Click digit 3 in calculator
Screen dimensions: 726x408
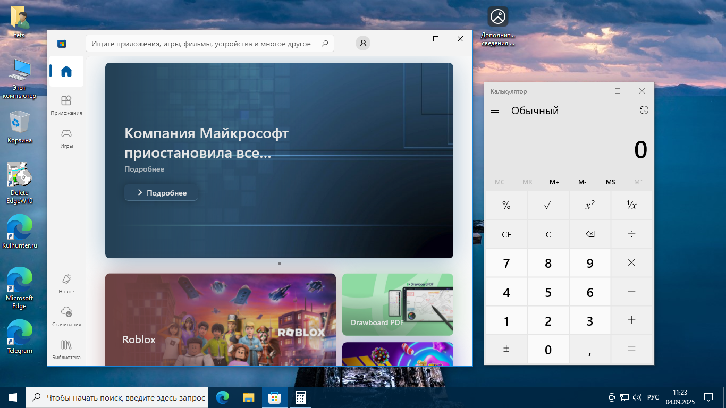click(x=590, y=320)
